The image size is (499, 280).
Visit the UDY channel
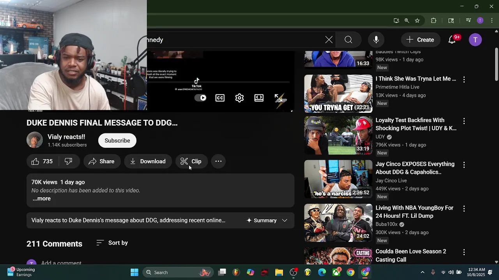coord(380,137)
